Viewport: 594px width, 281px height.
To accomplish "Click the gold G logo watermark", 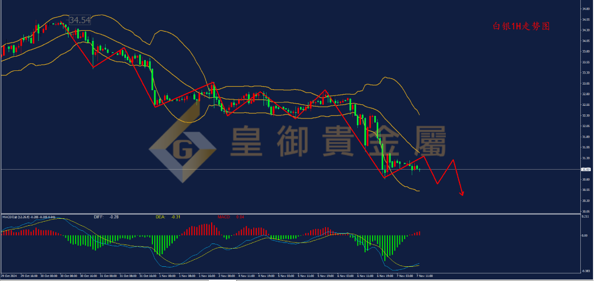I will pos(182,148).
